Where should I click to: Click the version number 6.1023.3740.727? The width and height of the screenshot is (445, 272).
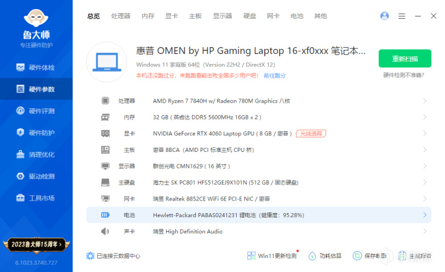[36, 263]
